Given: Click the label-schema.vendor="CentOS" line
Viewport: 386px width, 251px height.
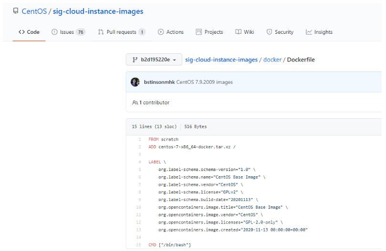Looking at the screenshot, I should (200, 185).
